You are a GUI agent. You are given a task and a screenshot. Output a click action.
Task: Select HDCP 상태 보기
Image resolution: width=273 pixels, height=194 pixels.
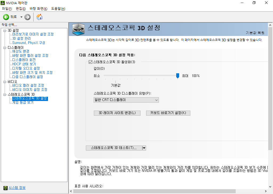(x=24, y=64)
